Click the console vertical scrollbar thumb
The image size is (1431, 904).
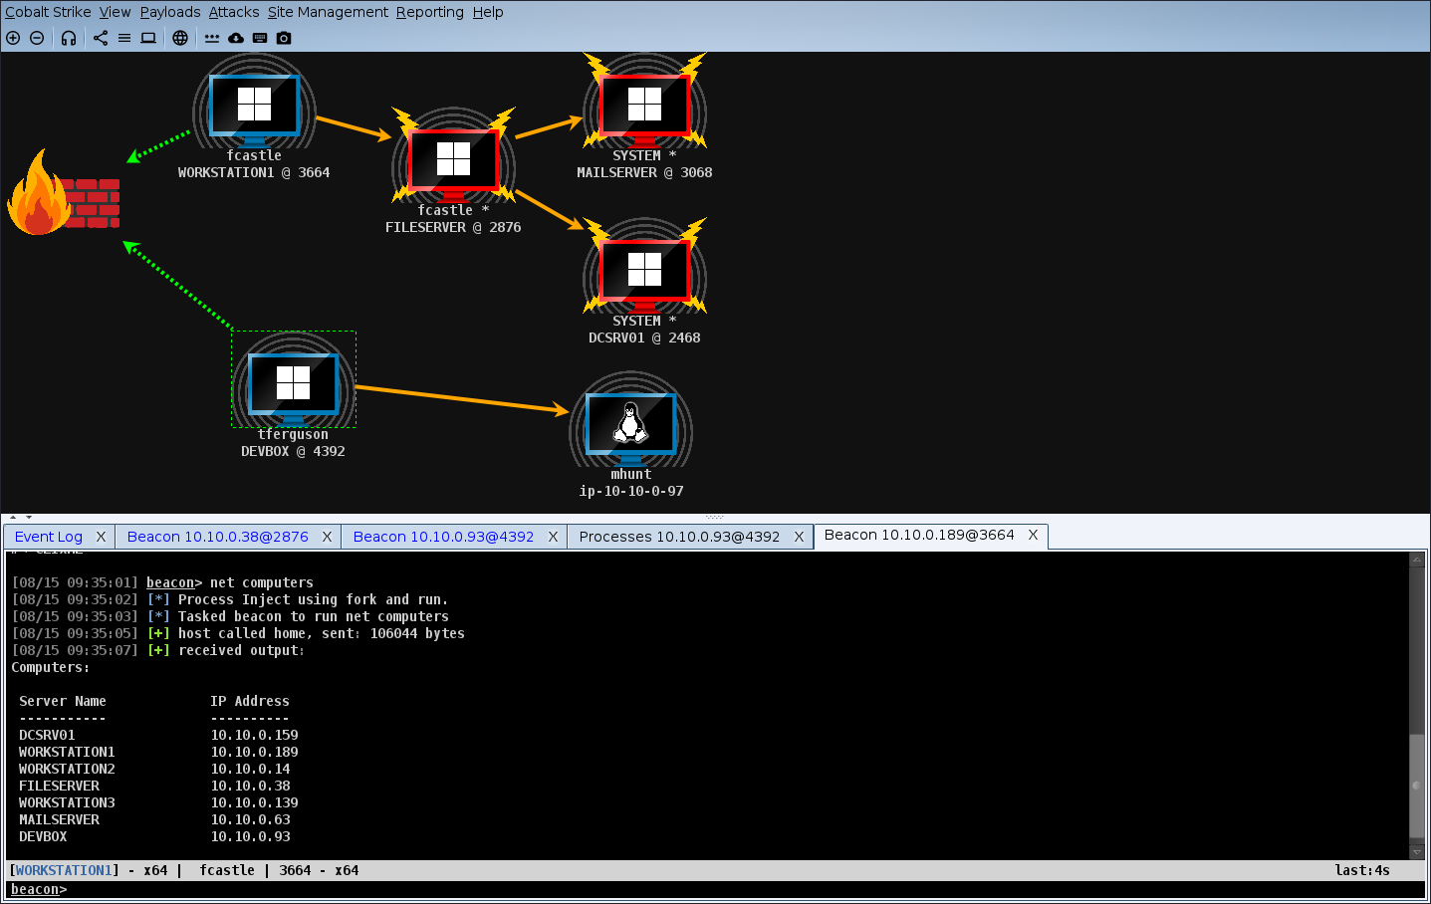tap(1417, 786)
